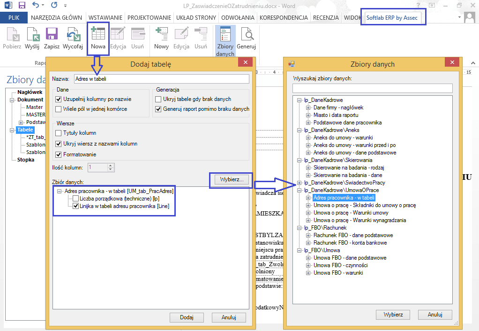Increase Ilość kolumn with up arrow
Viewport: 479px width, 331px height.
[111, 165]
